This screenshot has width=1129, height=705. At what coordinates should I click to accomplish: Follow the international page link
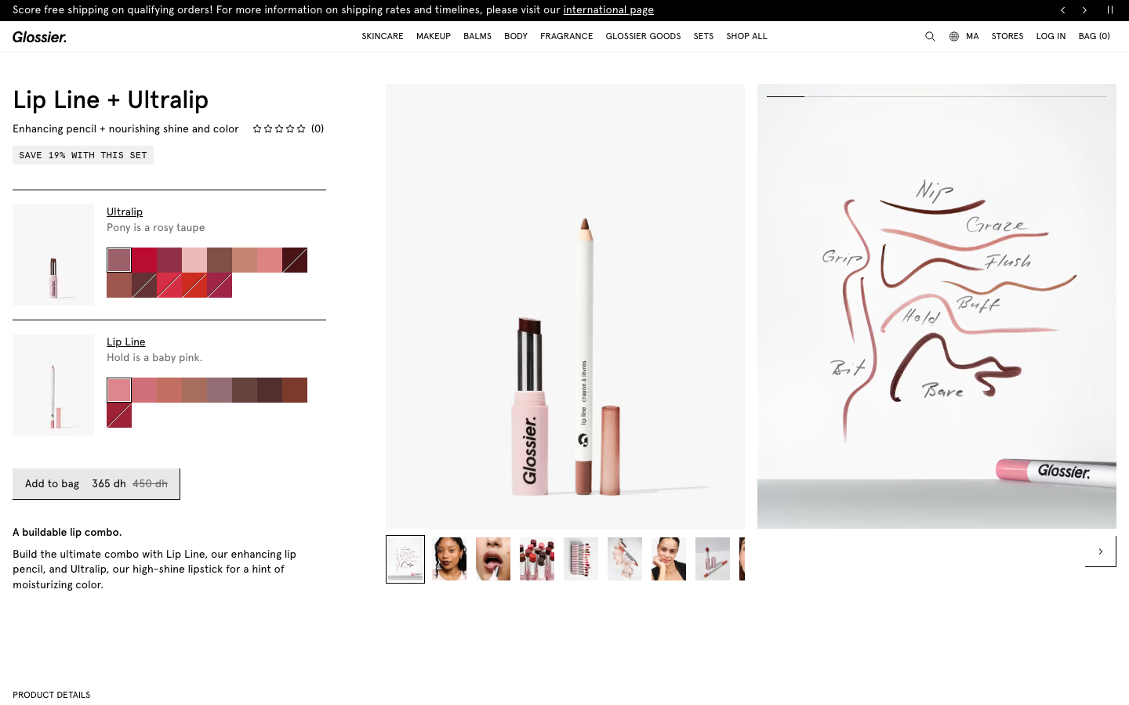click(608, 10)
